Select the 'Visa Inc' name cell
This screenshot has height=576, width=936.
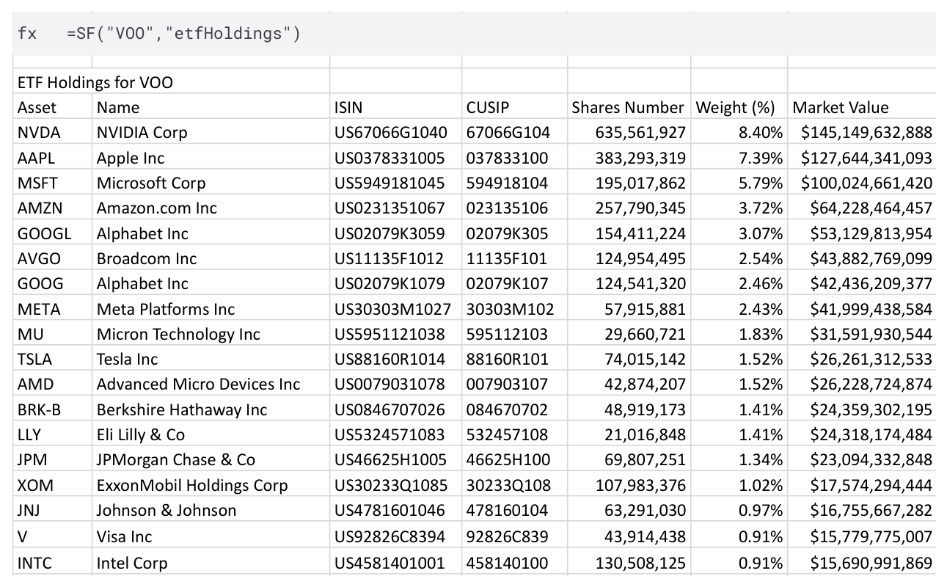[211, 536]
